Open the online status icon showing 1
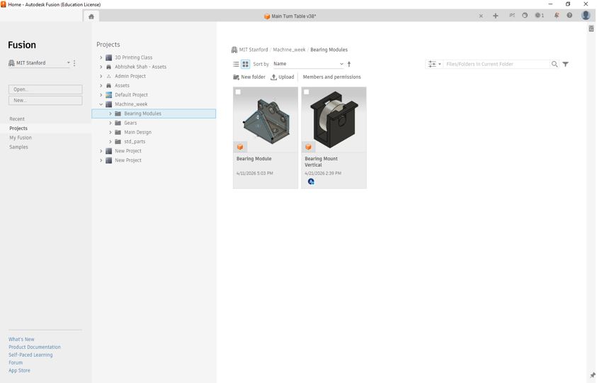Viewport: 597px width, 383px height. 539,16
